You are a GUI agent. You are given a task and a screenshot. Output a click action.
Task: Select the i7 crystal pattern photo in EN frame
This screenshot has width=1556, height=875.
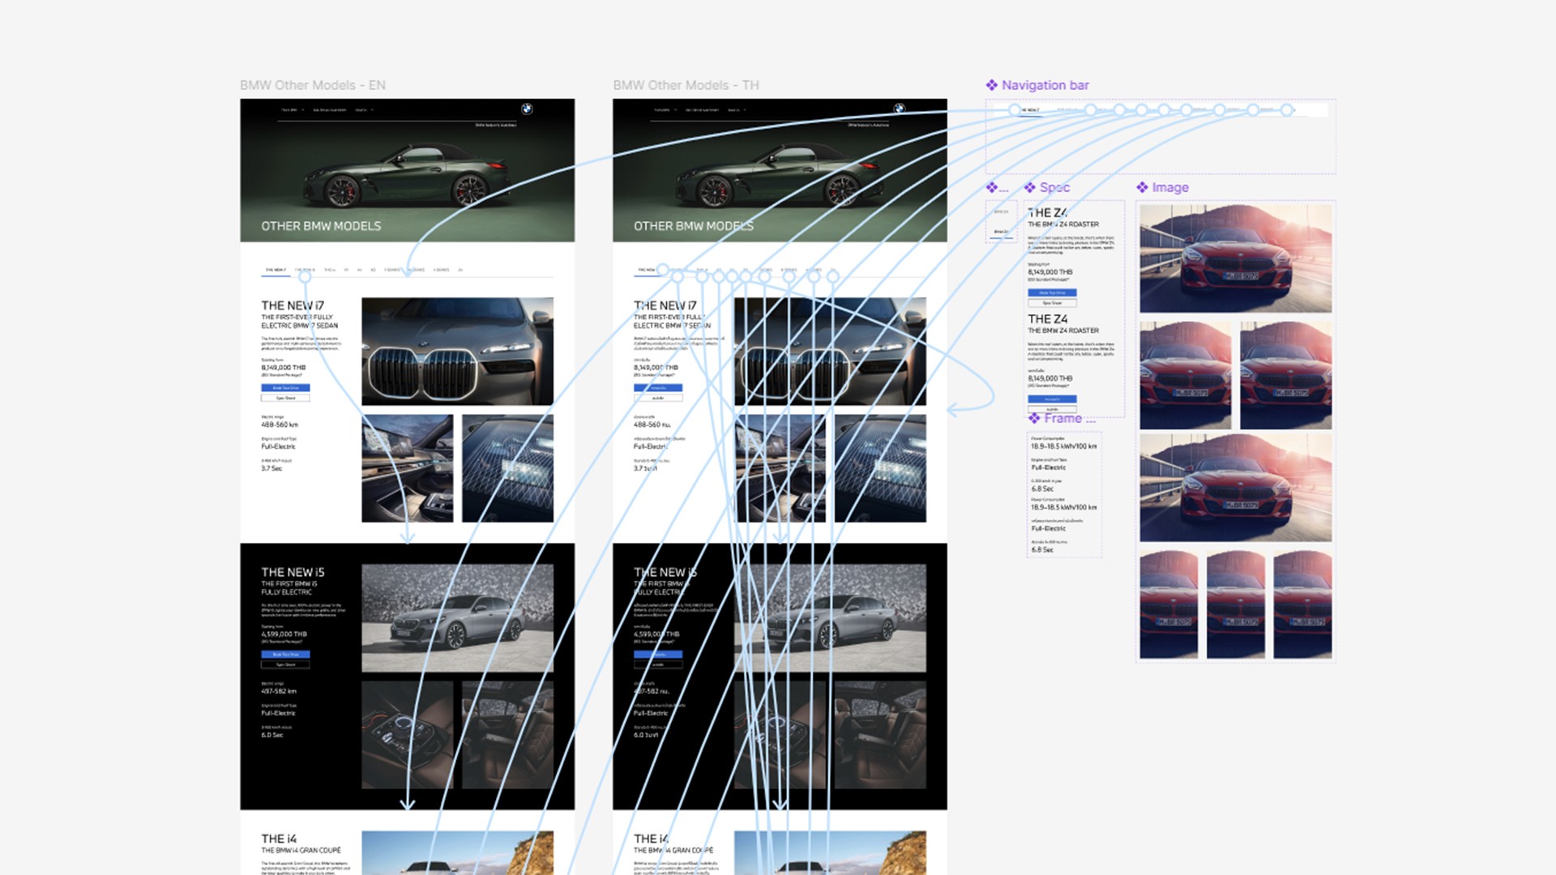[507, 468]
